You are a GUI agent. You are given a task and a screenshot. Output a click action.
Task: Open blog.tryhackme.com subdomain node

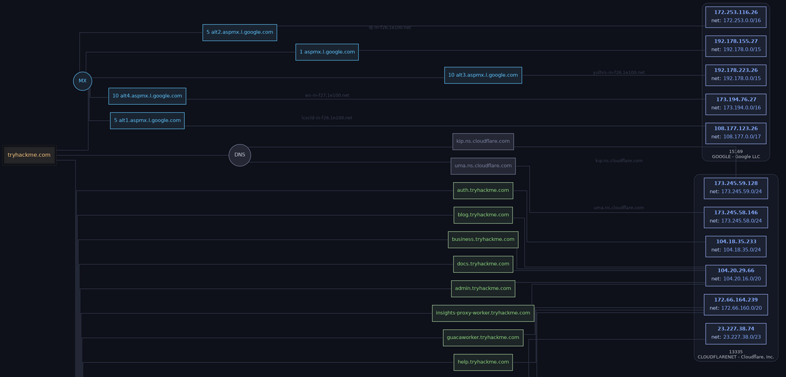[483, 215]
